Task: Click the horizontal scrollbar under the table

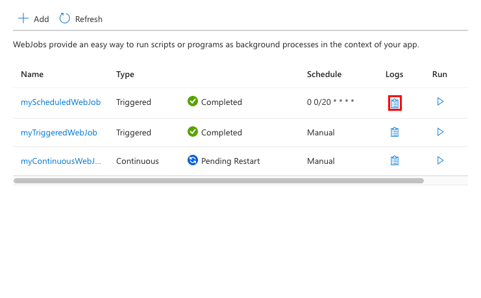Action: pyautogui.click(x=219, y=181)
